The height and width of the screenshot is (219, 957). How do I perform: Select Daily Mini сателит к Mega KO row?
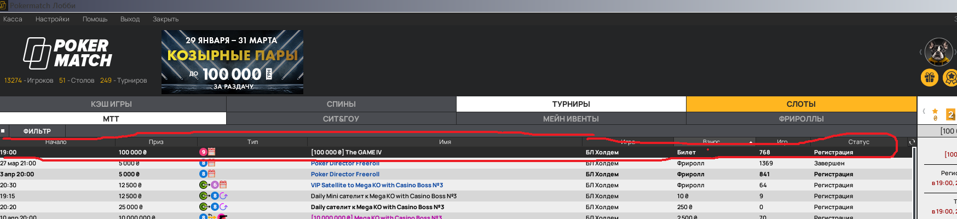tap(455, 196)
